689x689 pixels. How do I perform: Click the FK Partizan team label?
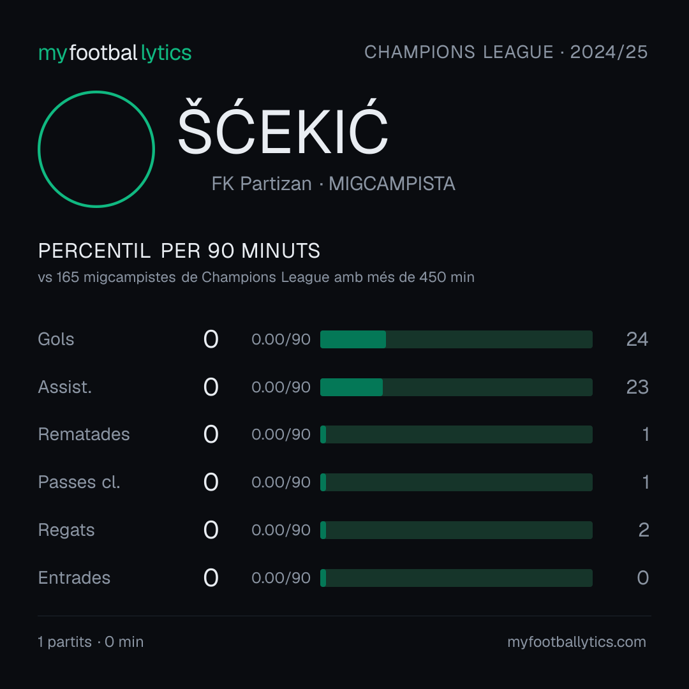coord(262,184)
